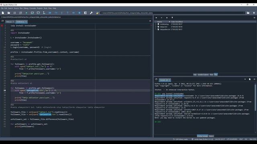Step out with the Run until return icon
This screenshot has height=144, width=257.
click(x=68, y=13)
